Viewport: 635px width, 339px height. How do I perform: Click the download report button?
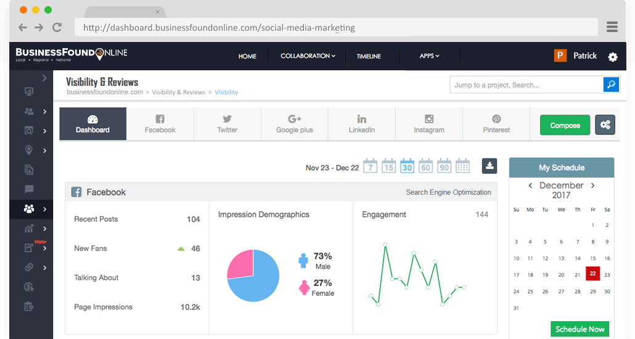[x=490, y=166]
